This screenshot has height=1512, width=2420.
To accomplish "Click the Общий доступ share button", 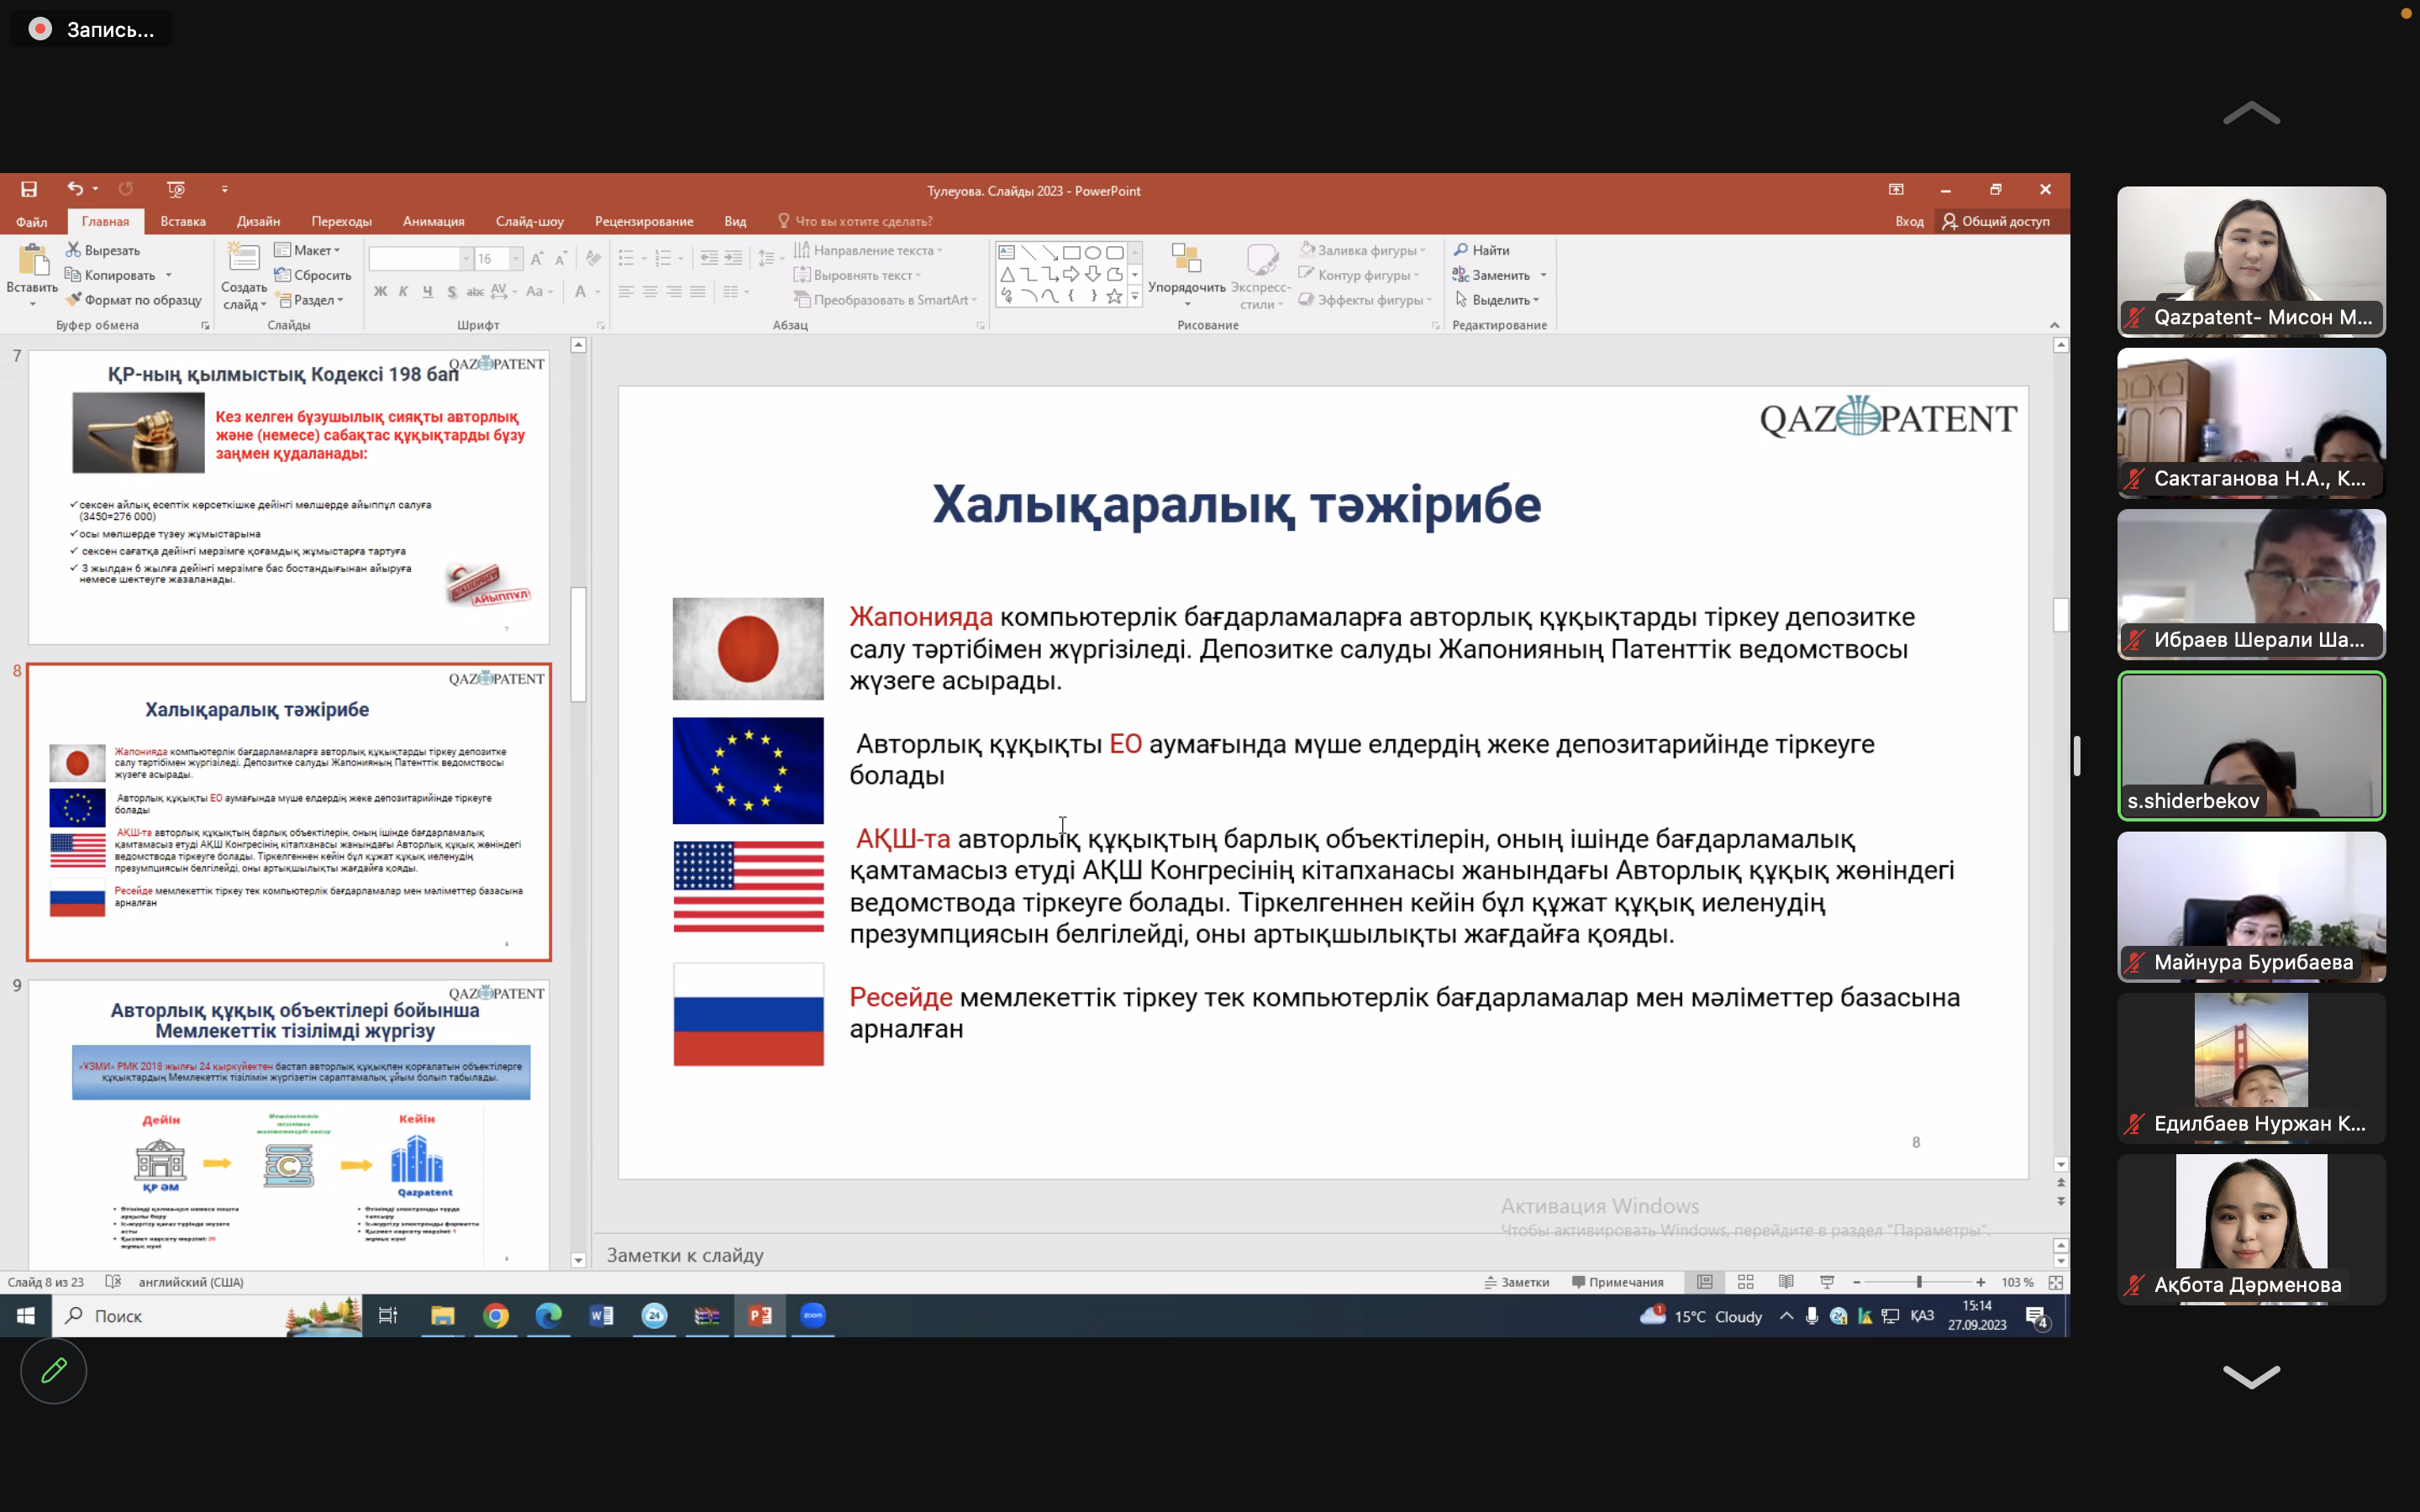I will coord(1996,221).
